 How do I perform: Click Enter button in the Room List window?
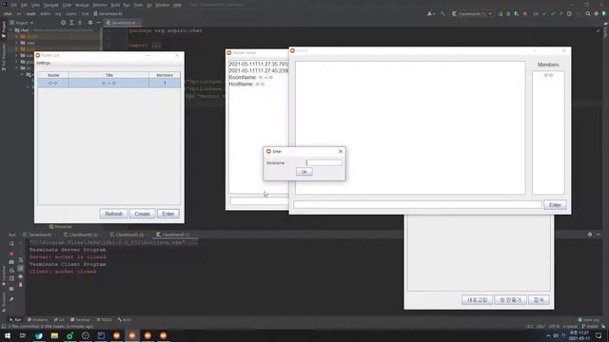[168, 214]
